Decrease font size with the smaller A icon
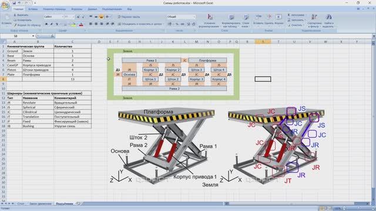 tap(83, 17)
